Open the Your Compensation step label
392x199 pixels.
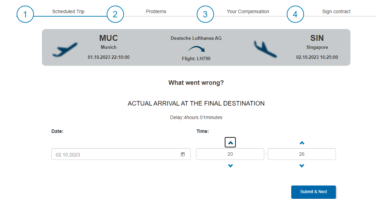248,11
